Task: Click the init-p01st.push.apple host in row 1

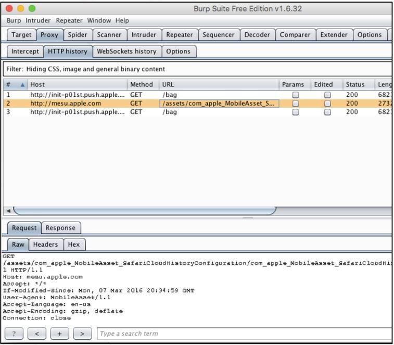Action: [78, 95]
